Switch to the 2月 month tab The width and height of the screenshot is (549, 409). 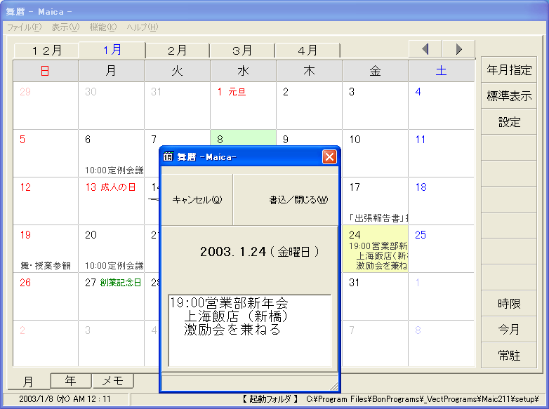click(177, 51)
